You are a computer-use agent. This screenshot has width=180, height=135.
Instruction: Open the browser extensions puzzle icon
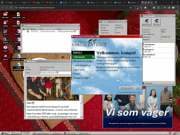tap(158, 8)
